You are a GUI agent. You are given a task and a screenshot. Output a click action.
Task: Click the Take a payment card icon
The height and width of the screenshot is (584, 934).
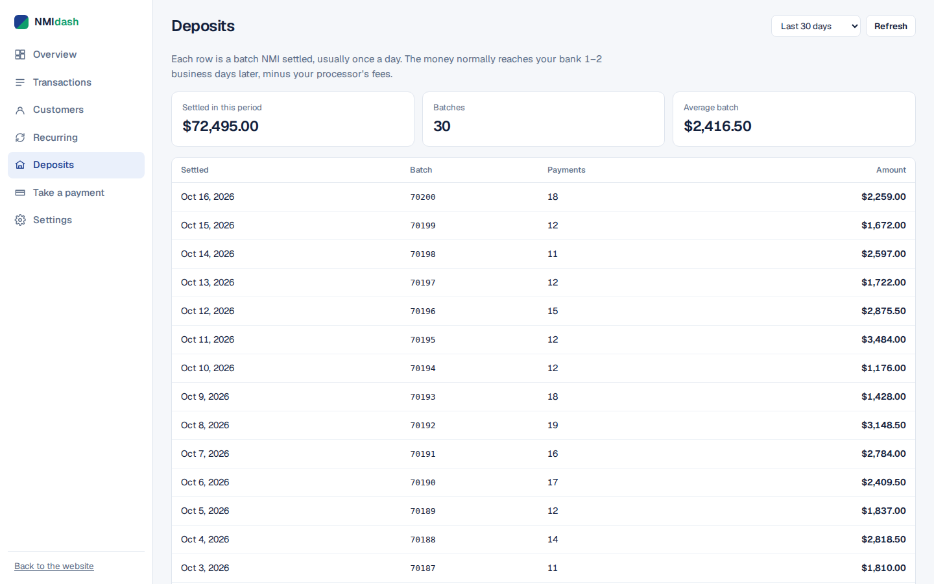pyautogui.click(x=20, y=193)
